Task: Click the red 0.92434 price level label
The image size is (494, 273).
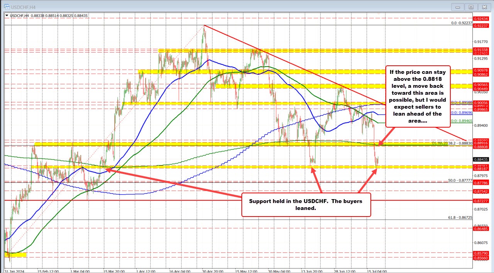Action: 480,19
